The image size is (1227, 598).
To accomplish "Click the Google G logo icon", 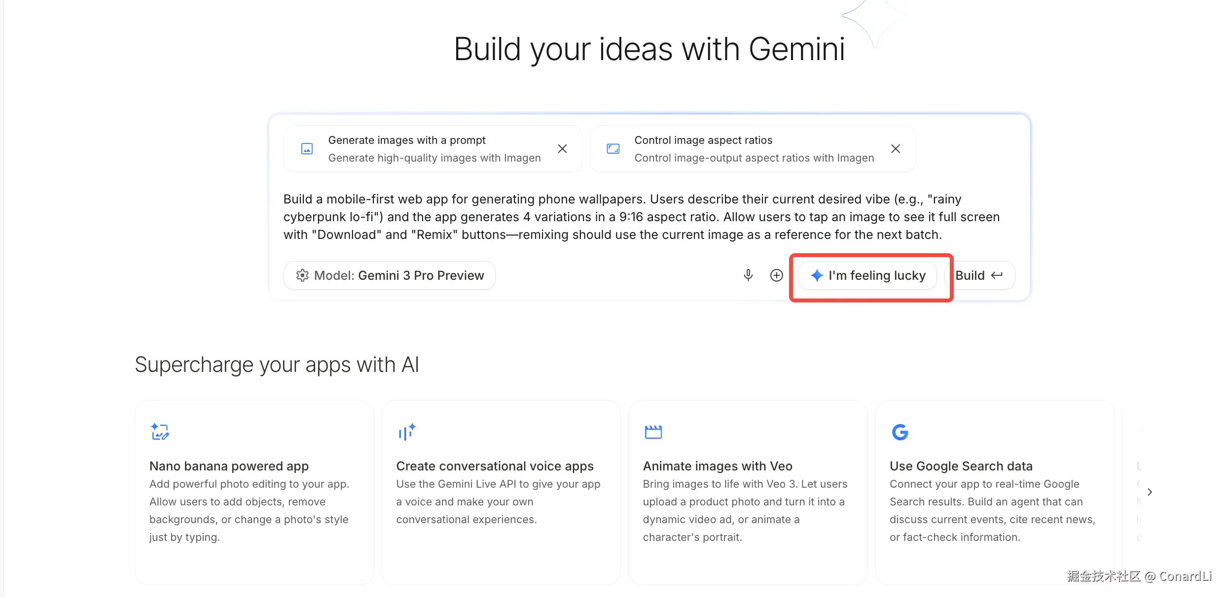I will [900, 432].
